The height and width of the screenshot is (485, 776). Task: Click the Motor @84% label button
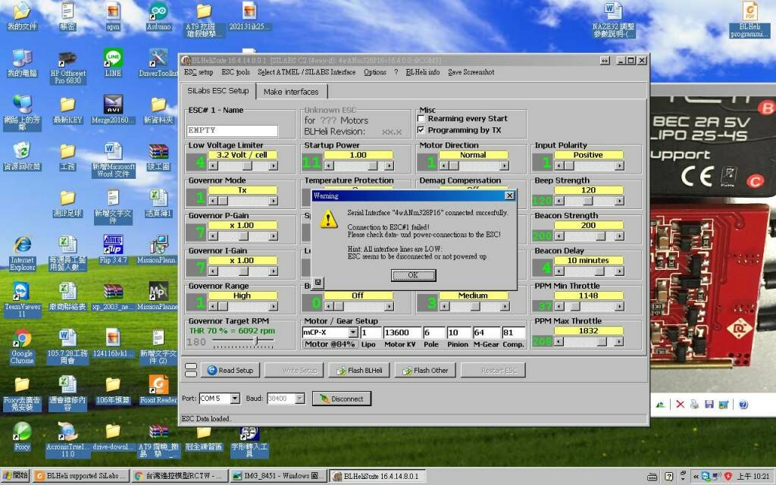[330, 344]
